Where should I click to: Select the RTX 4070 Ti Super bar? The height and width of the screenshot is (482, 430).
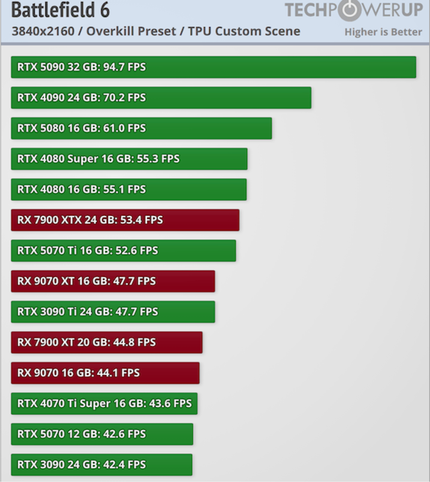pyautogui.click(x=104, y=403)
